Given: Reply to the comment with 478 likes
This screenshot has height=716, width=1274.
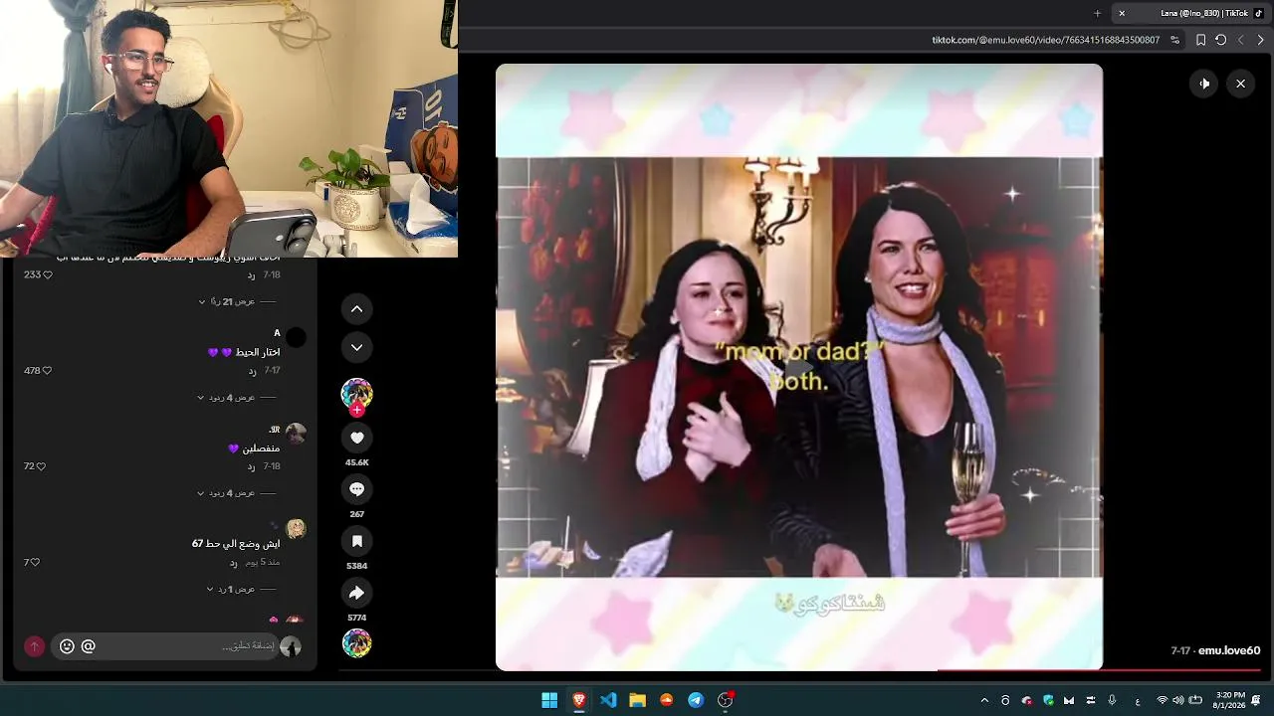Looking at the screenshot, I should point(252,371).
